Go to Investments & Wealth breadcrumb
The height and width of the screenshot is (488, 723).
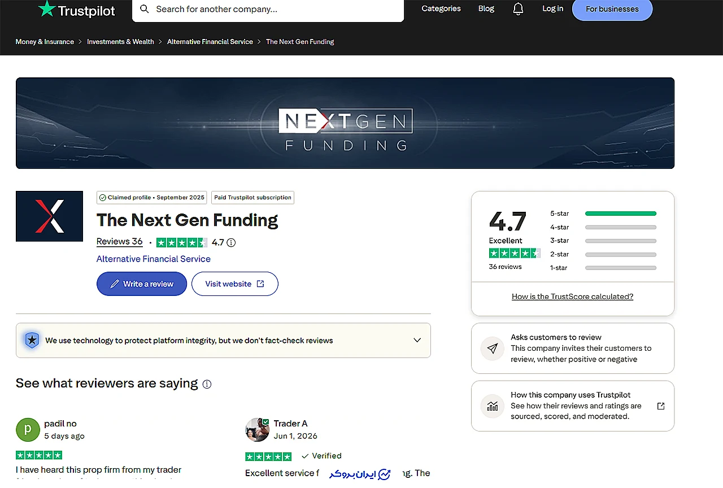click(x=120, y=42)
